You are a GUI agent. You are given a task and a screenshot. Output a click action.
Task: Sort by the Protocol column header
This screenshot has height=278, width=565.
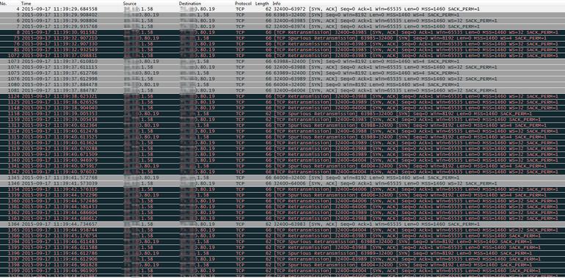coord(243,3)
